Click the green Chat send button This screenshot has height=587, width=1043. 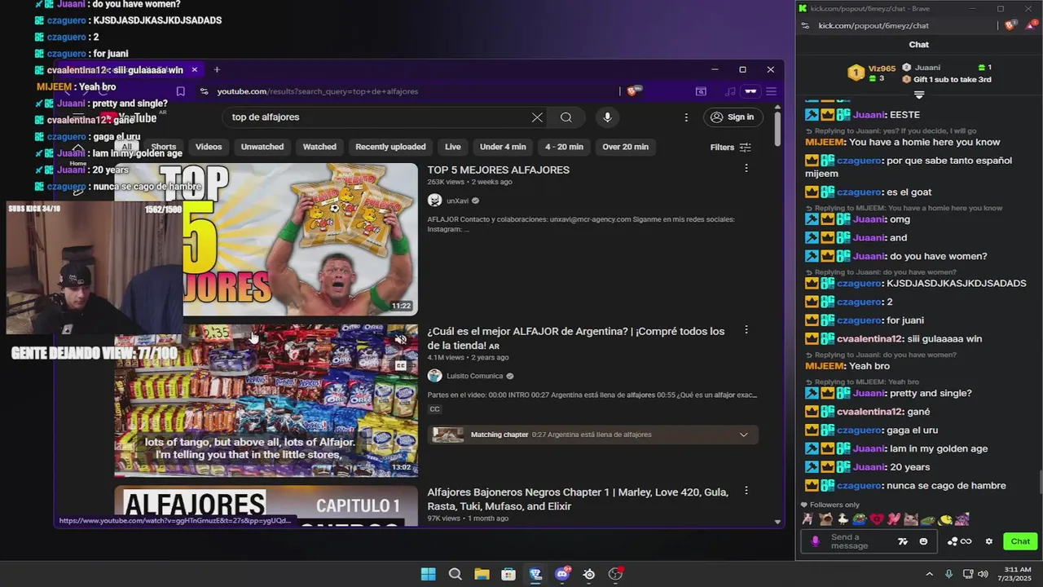[x=1020, y=541]
